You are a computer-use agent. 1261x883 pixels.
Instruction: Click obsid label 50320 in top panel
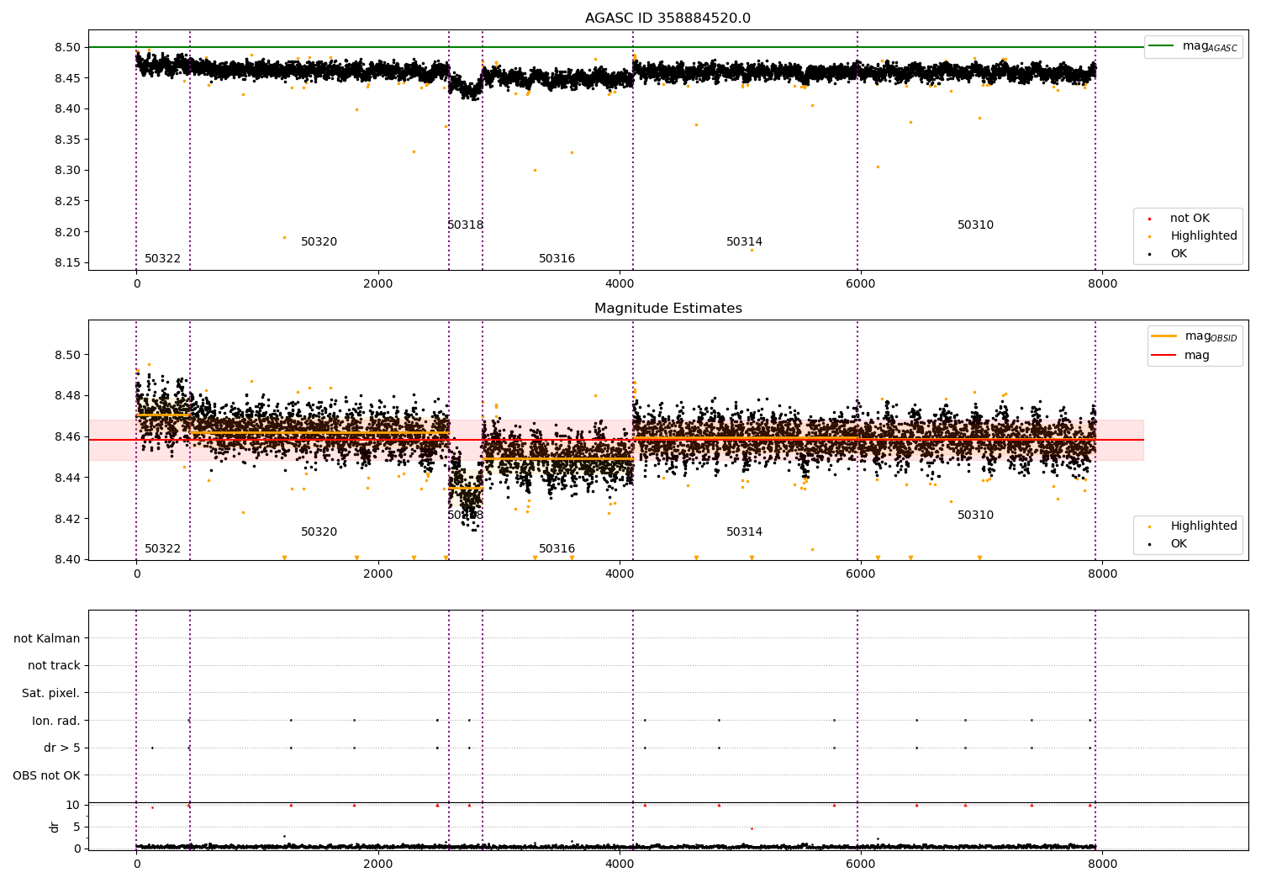319,242
